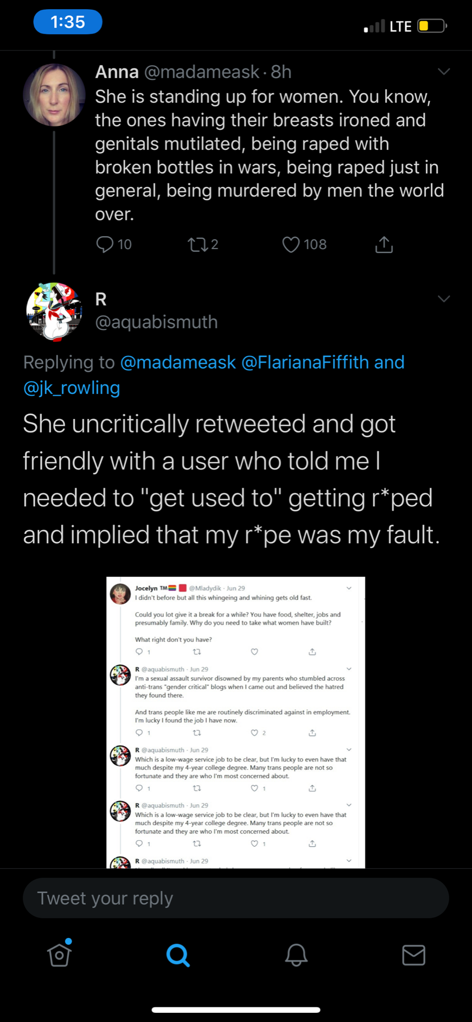Viewport: 472px width, 1022px height.
Task: Open Anna's tweet options chevron
Action: pyautogui.click(x=444, y=72)
